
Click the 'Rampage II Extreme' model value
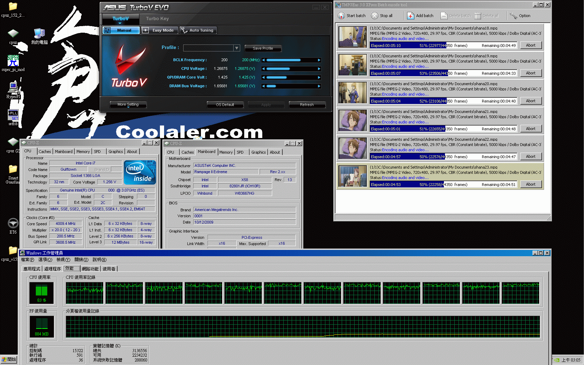point(226,172)
